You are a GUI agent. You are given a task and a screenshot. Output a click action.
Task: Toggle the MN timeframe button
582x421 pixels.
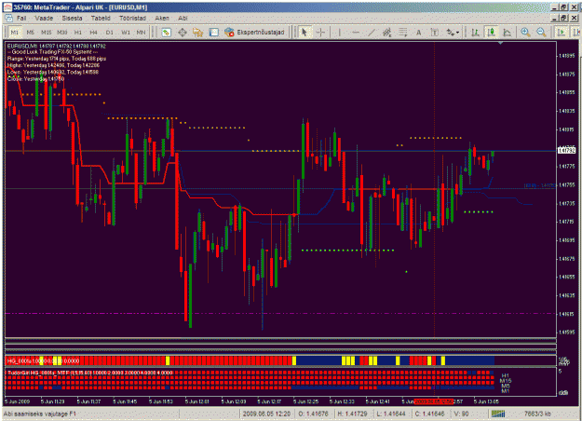[141, 33]
